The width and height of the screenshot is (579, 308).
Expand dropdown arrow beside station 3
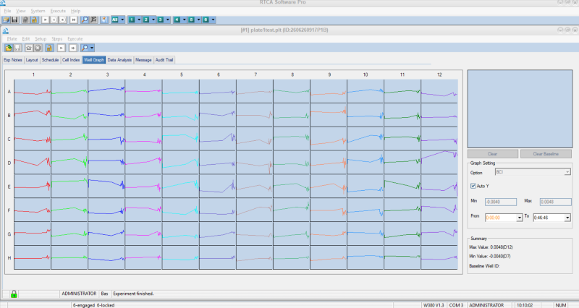coord(168,20)
